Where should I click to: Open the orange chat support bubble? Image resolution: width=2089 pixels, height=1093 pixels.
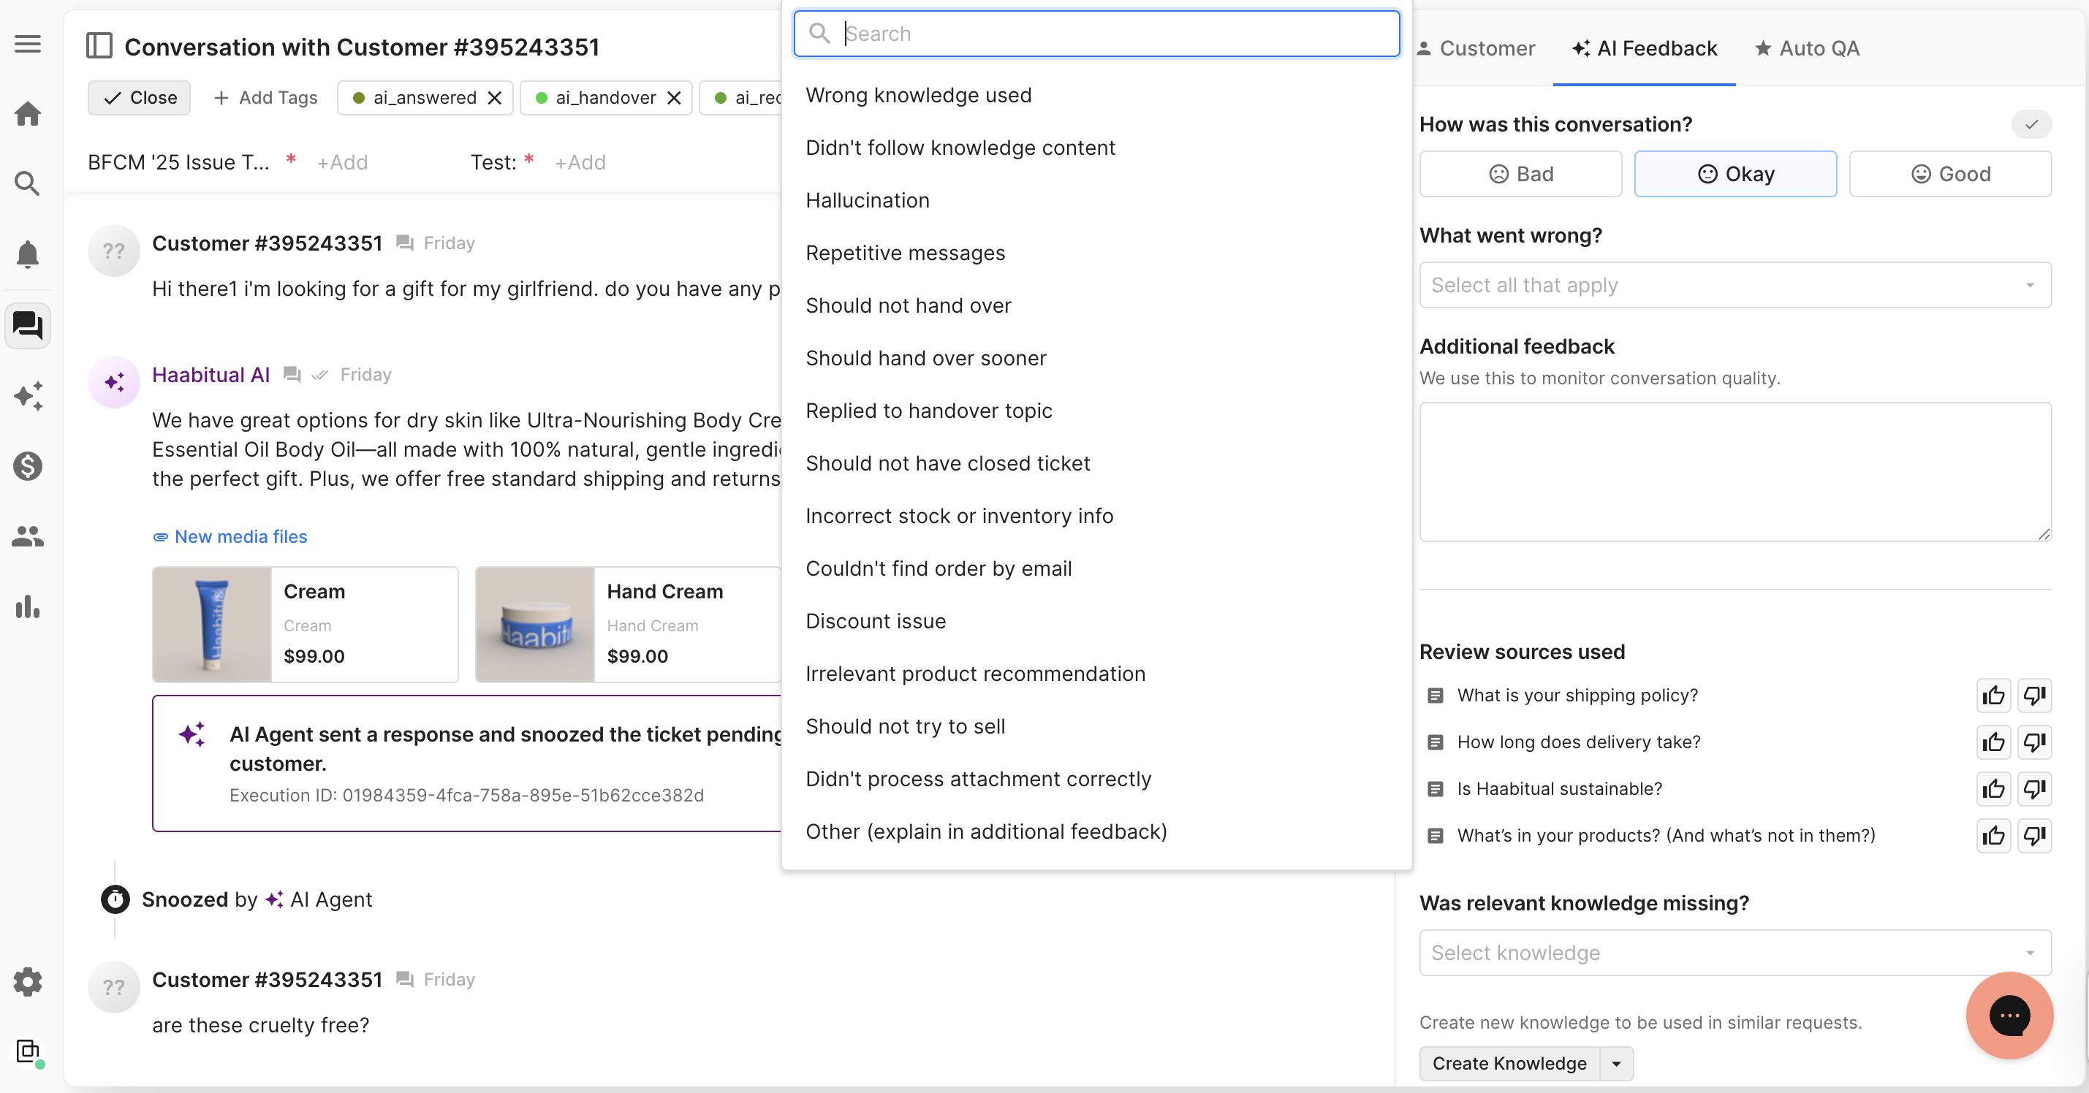tap(2009, 1015)
